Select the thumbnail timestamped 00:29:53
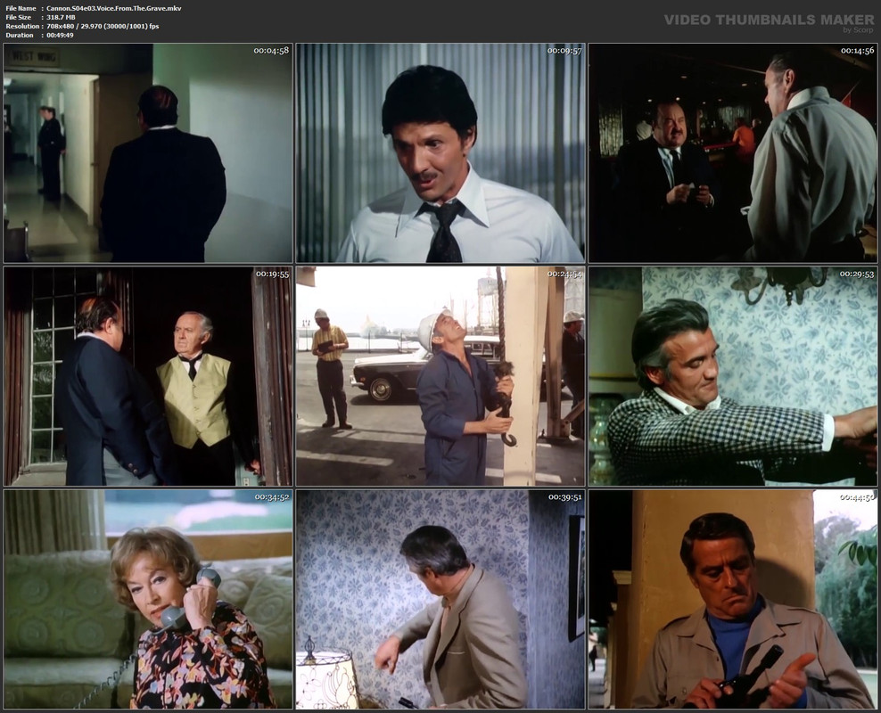Image resolution: width=881 pixels, height=713 pixels. 733,376
